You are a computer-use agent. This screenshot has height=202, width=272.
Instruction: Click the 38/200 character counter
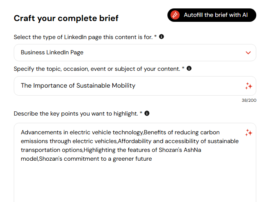click(x=249, y=100)
